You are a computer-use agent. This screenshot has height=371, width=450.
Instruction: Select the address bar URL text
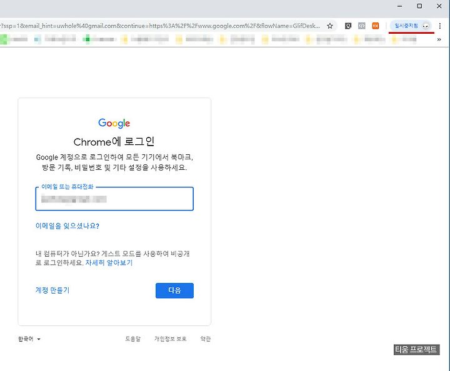click(160, 26)
